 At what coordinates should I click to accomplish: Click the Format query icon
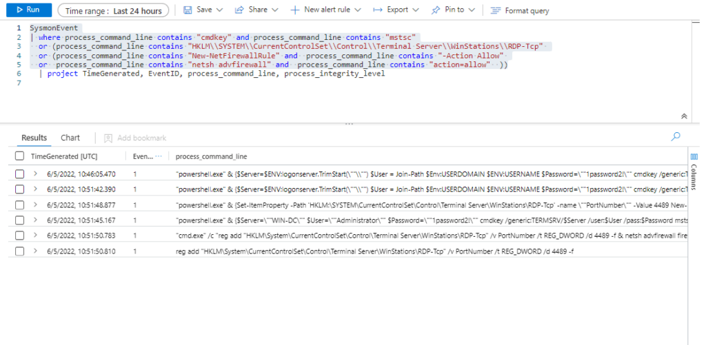(x=496, y=10)
